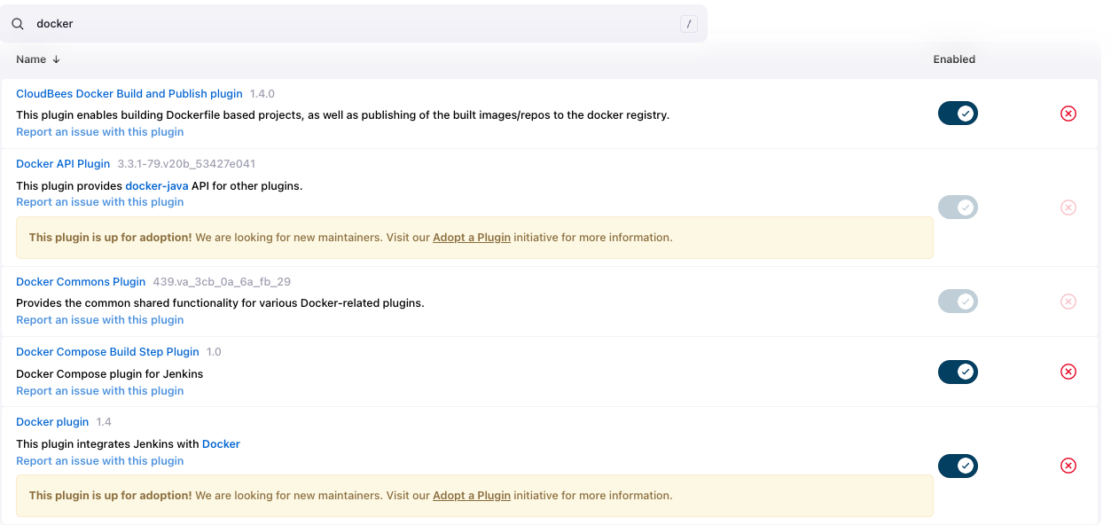This screenshot has width=1119, height=525.
Task: Report an issue with CloudBees Docker plugin
Action: [x=100, y=132]
